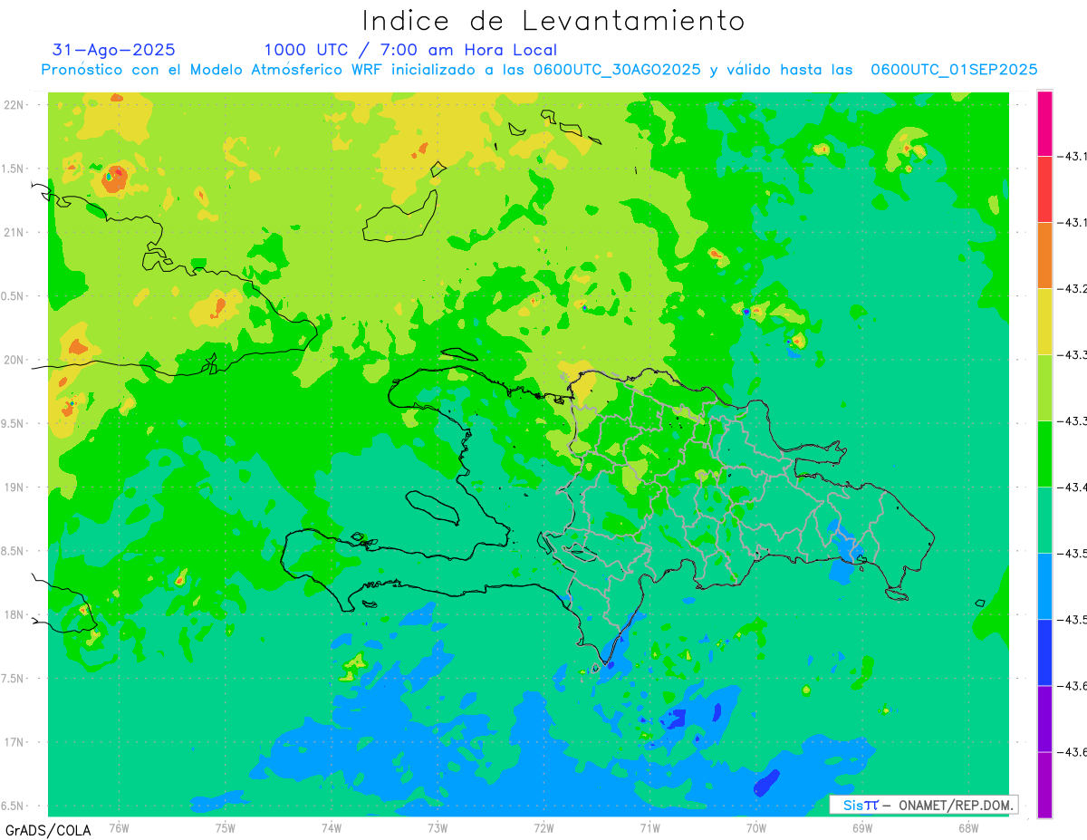Click the '20N' latitude label
The width and height of the screenshot is (1087, 840).
click(14, 360)
